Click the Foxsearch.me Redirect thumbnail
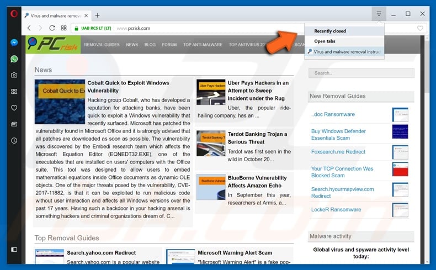 tap(400, 152)
